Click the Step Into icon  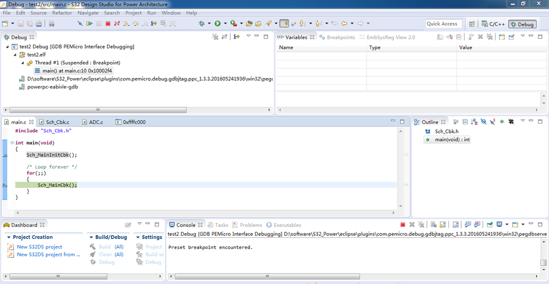[x=126, y=24]
